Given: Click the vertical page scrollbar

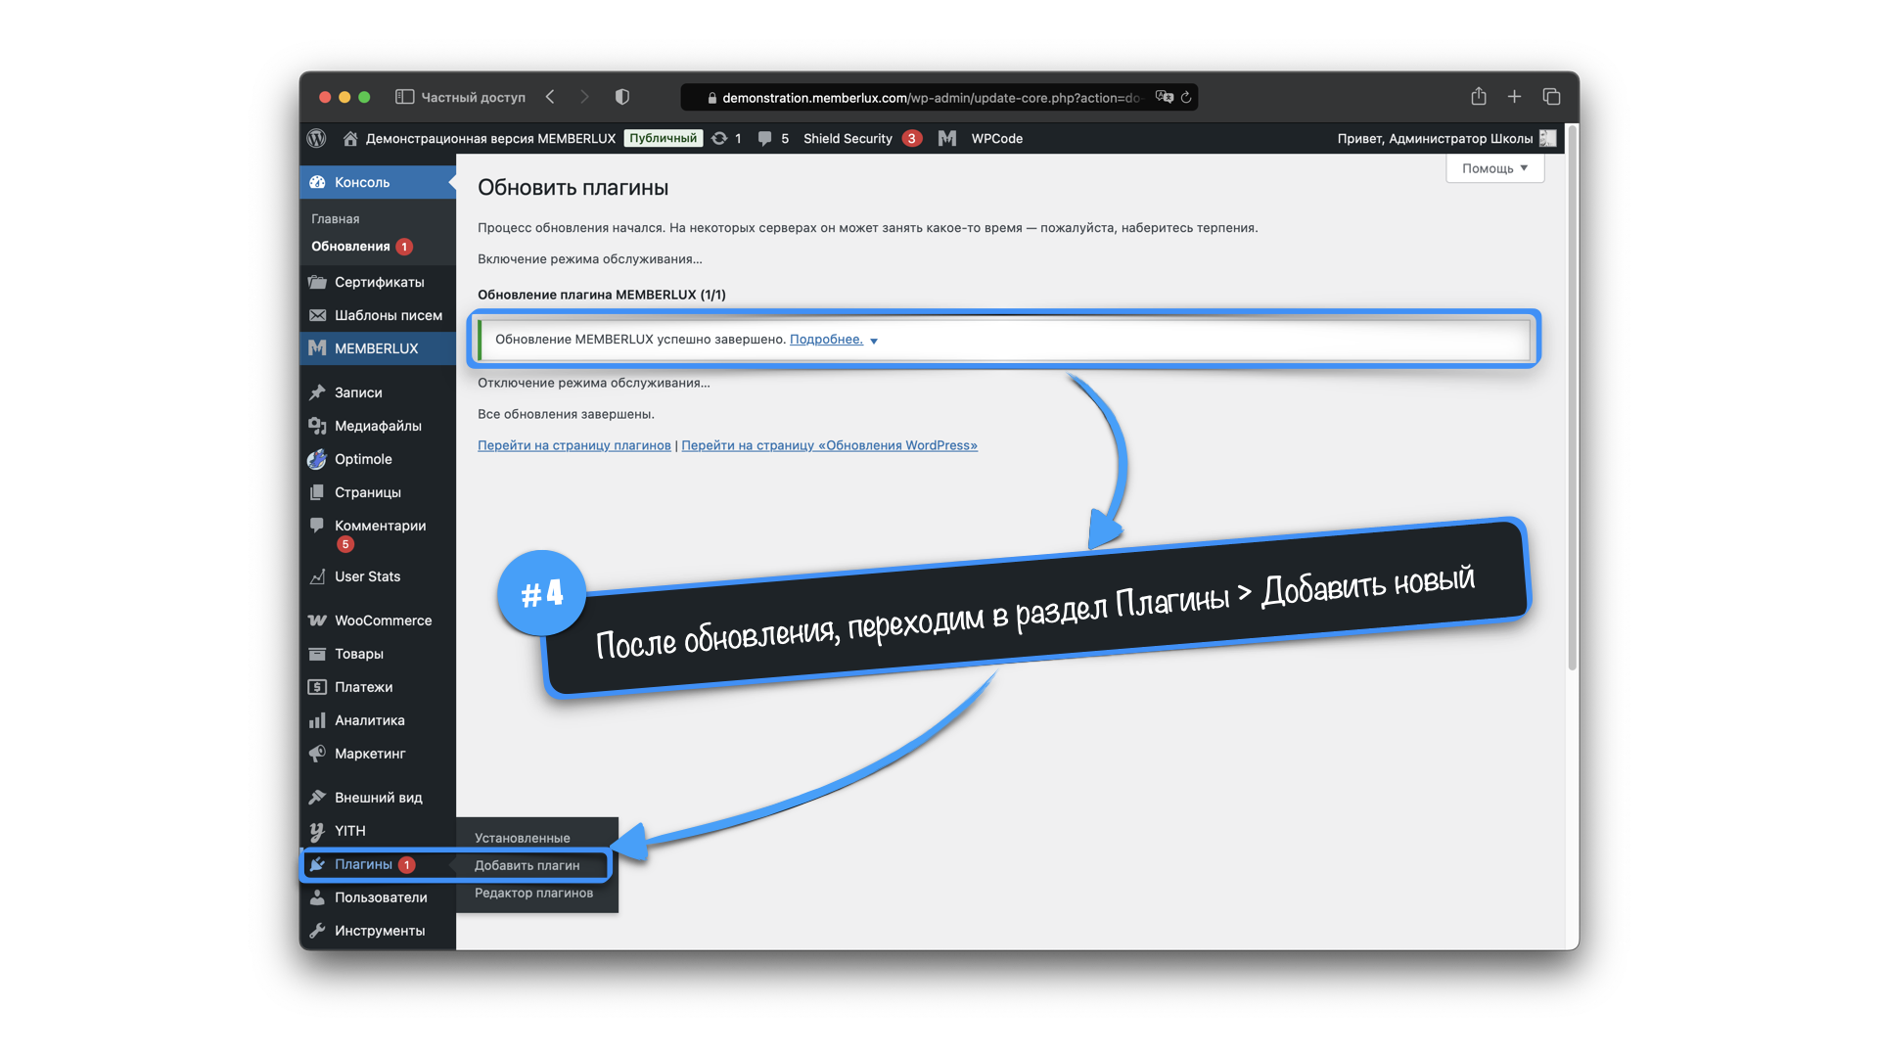Looking at the screenshot, I should [1572, 391].
